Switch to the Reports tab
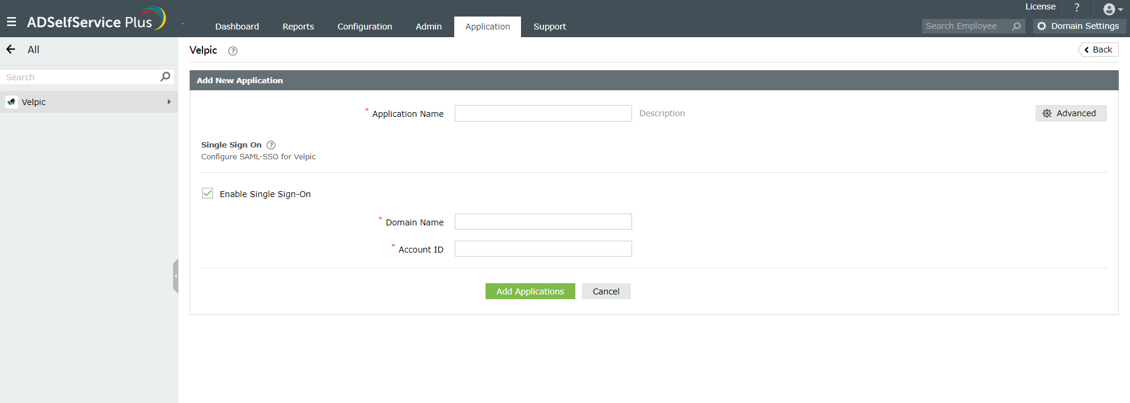 (298, 27)
